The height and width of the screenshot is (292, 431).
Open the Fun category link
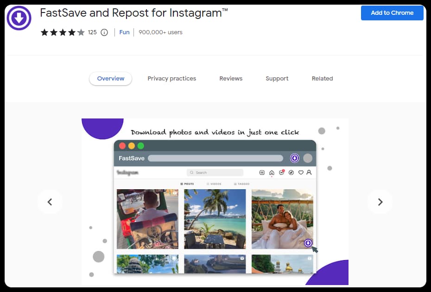[x=124, y=32]
